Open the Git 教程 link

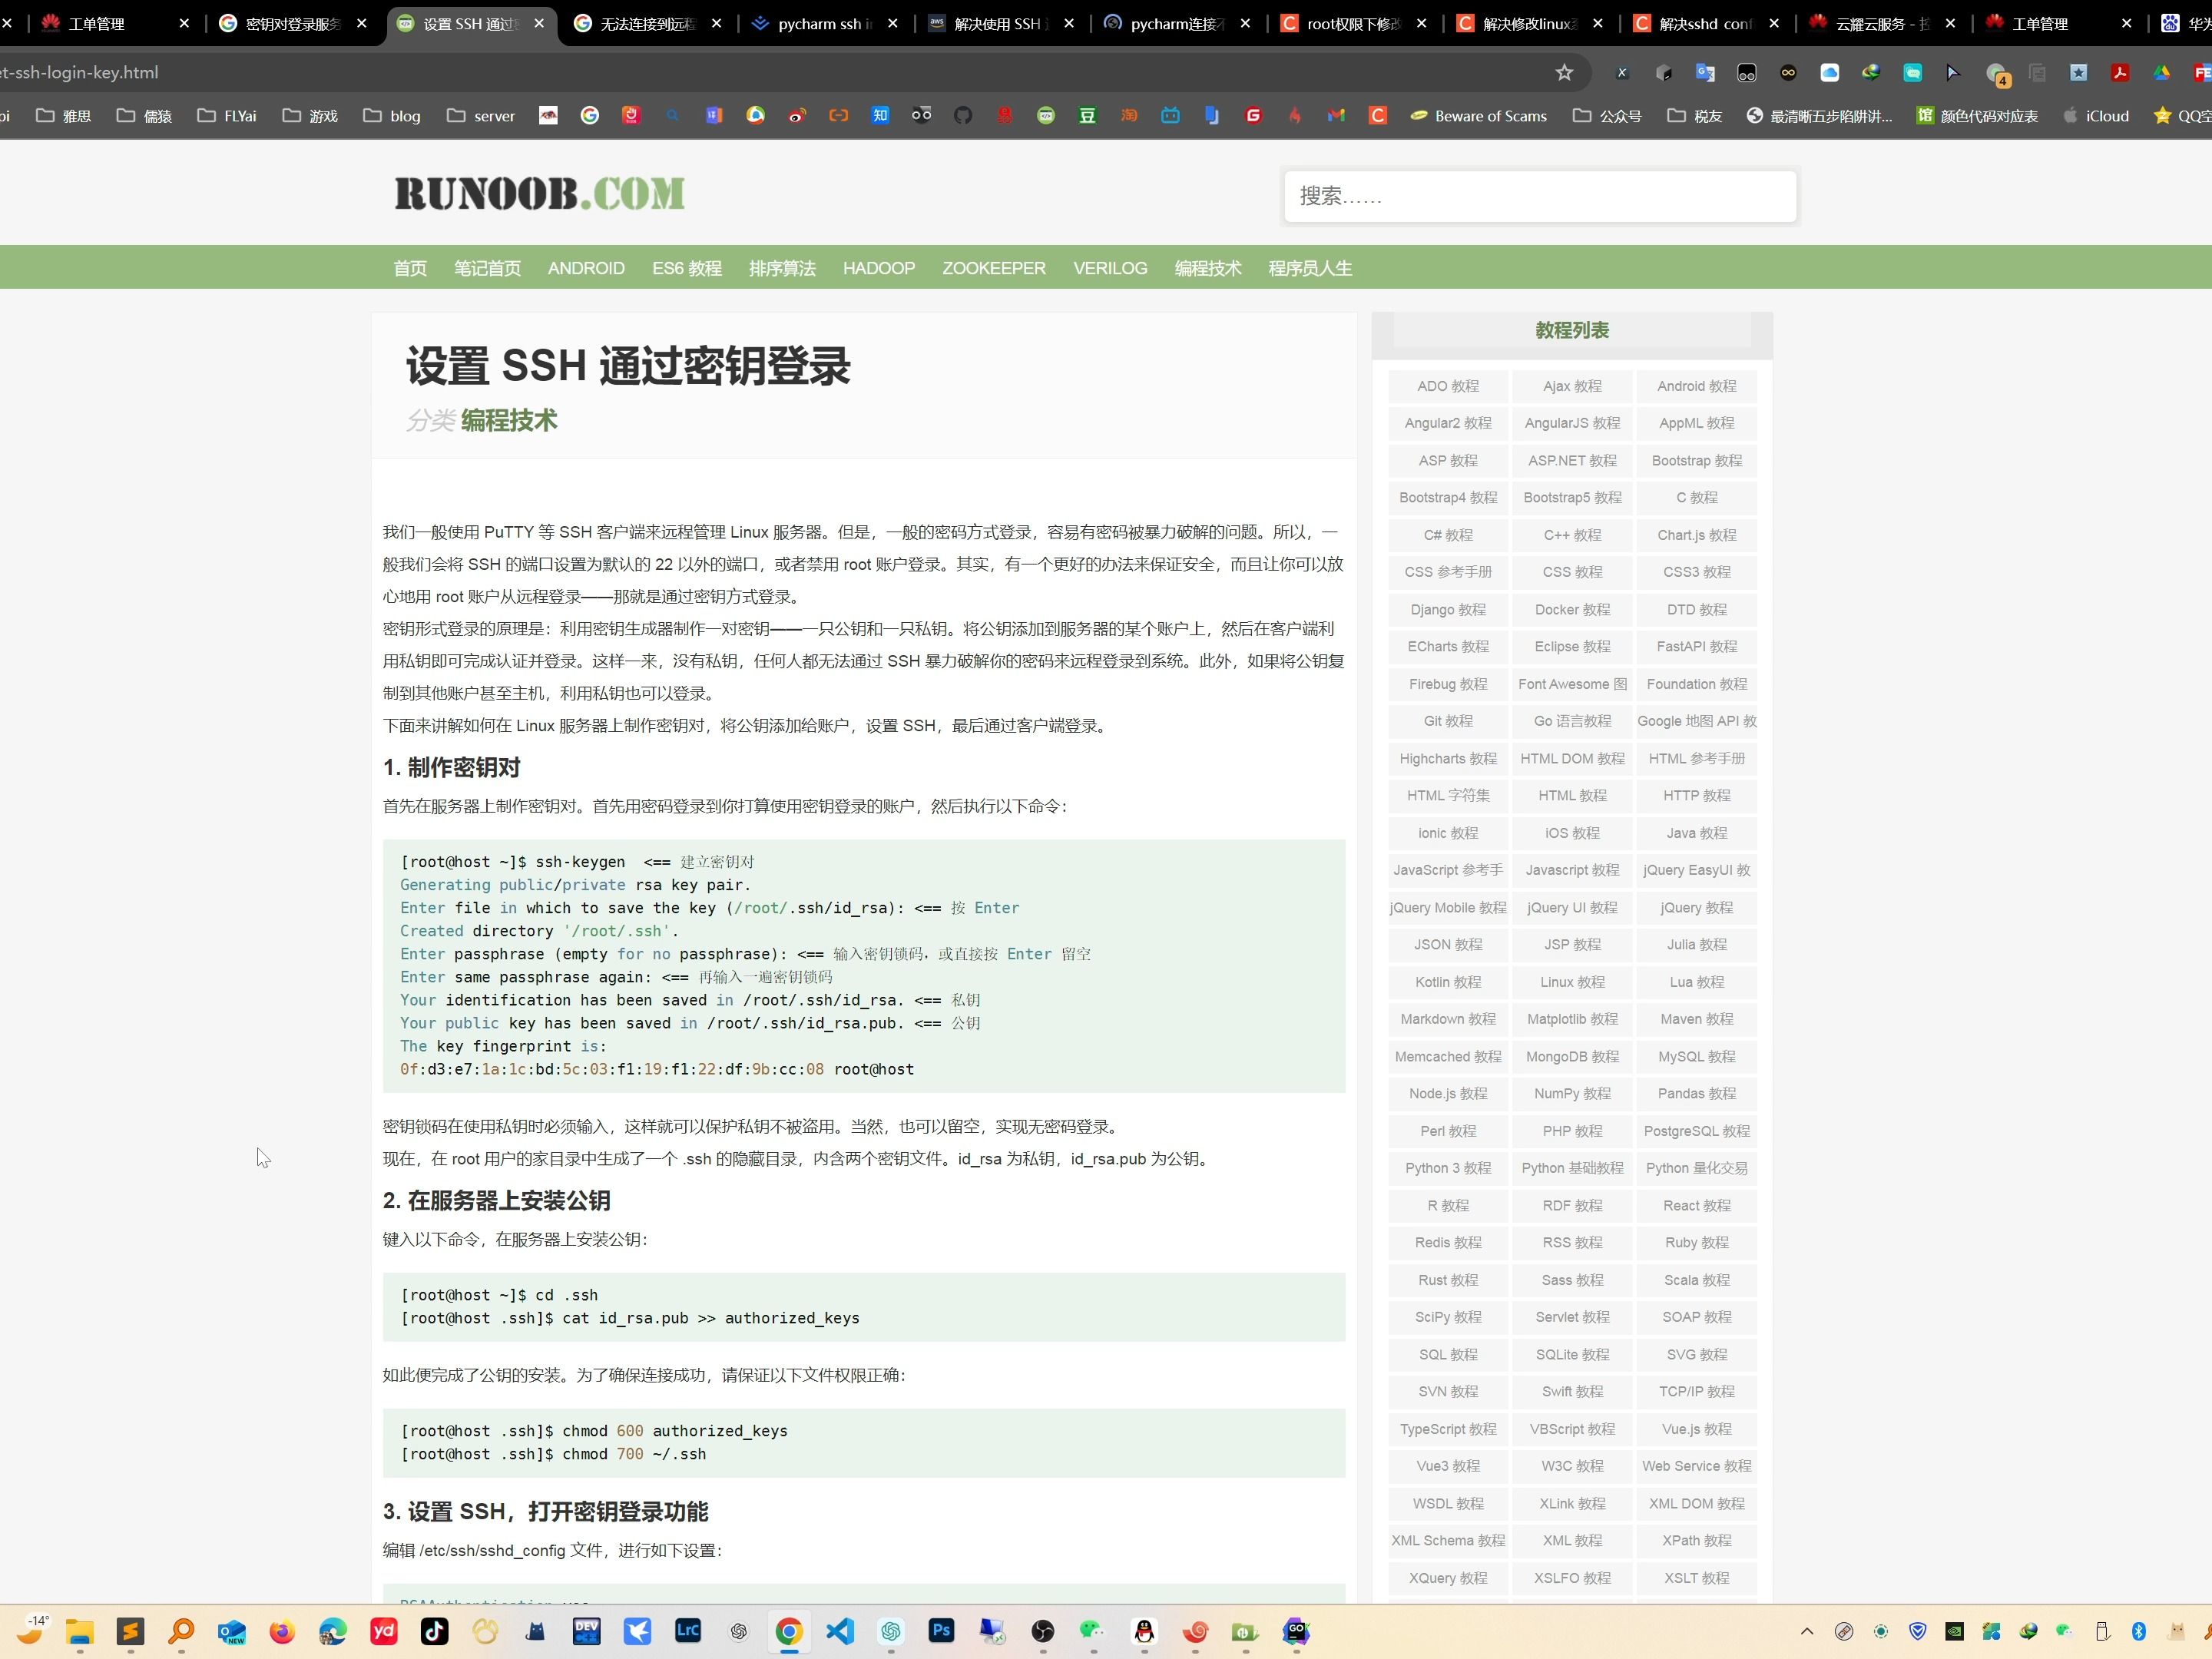pos(1448,721)
